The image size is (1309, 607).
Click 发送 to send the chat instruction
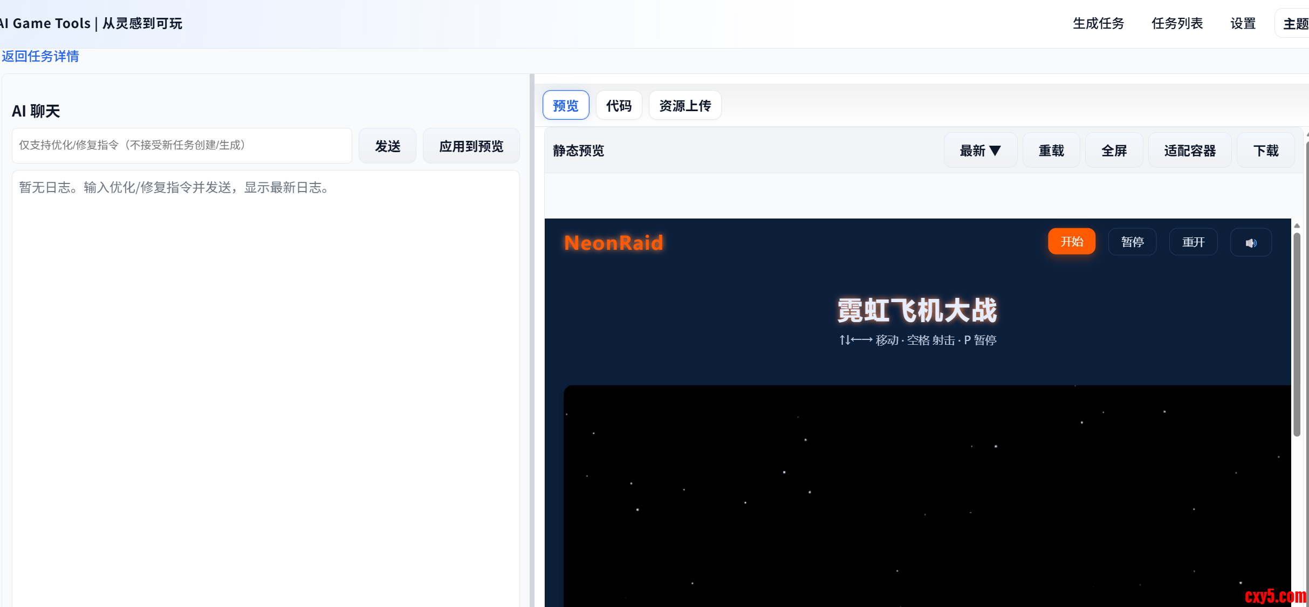click(x=387, y=146)
